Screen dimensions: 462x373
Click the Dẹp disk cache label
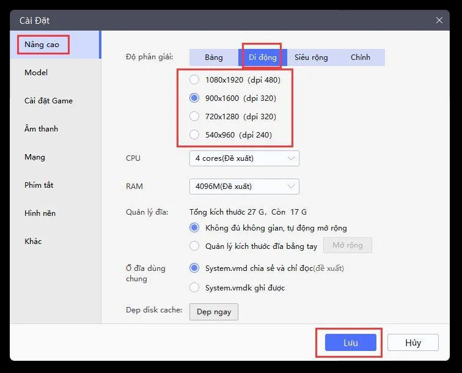pos(154,310)
